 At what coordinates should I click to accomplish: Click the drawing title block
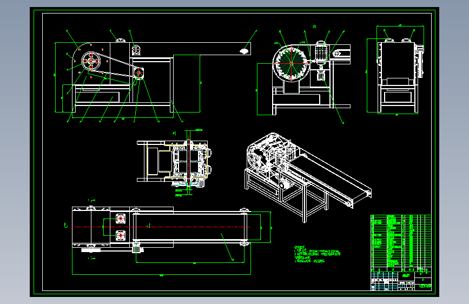tap(401, 281)
